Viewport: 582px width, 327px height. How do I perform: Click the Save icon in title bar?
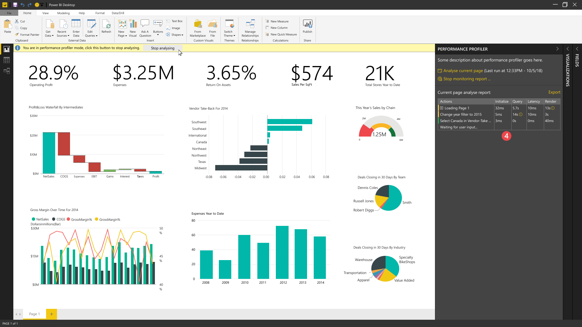pos(15,5)
